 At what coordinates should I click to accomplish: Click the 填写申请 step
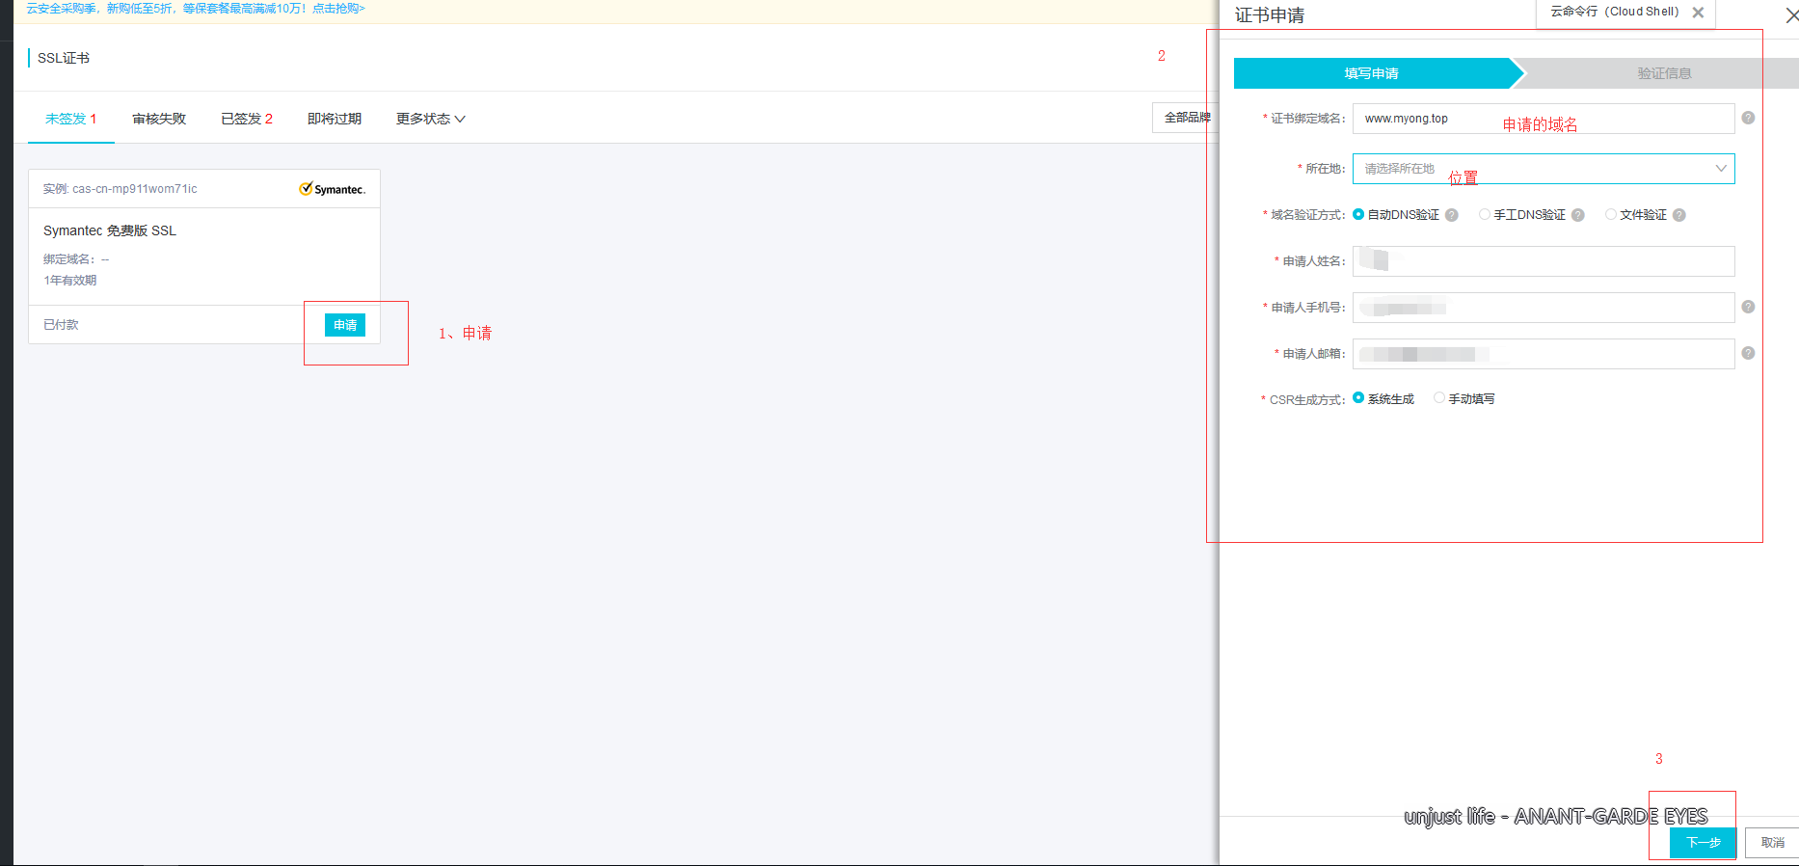click(x=1373, y=73)
